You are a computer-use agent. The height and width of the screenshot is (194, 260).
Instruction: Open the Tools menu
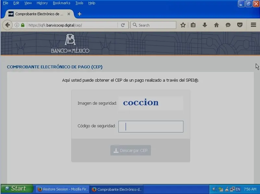(x=79, y=3)
